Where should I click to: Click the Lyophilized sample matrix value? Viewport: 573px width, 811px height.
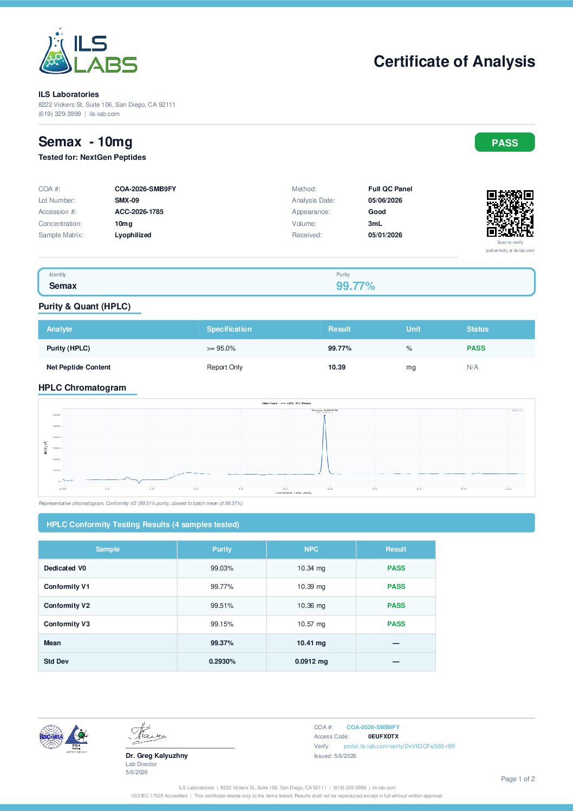coord(133,235)
